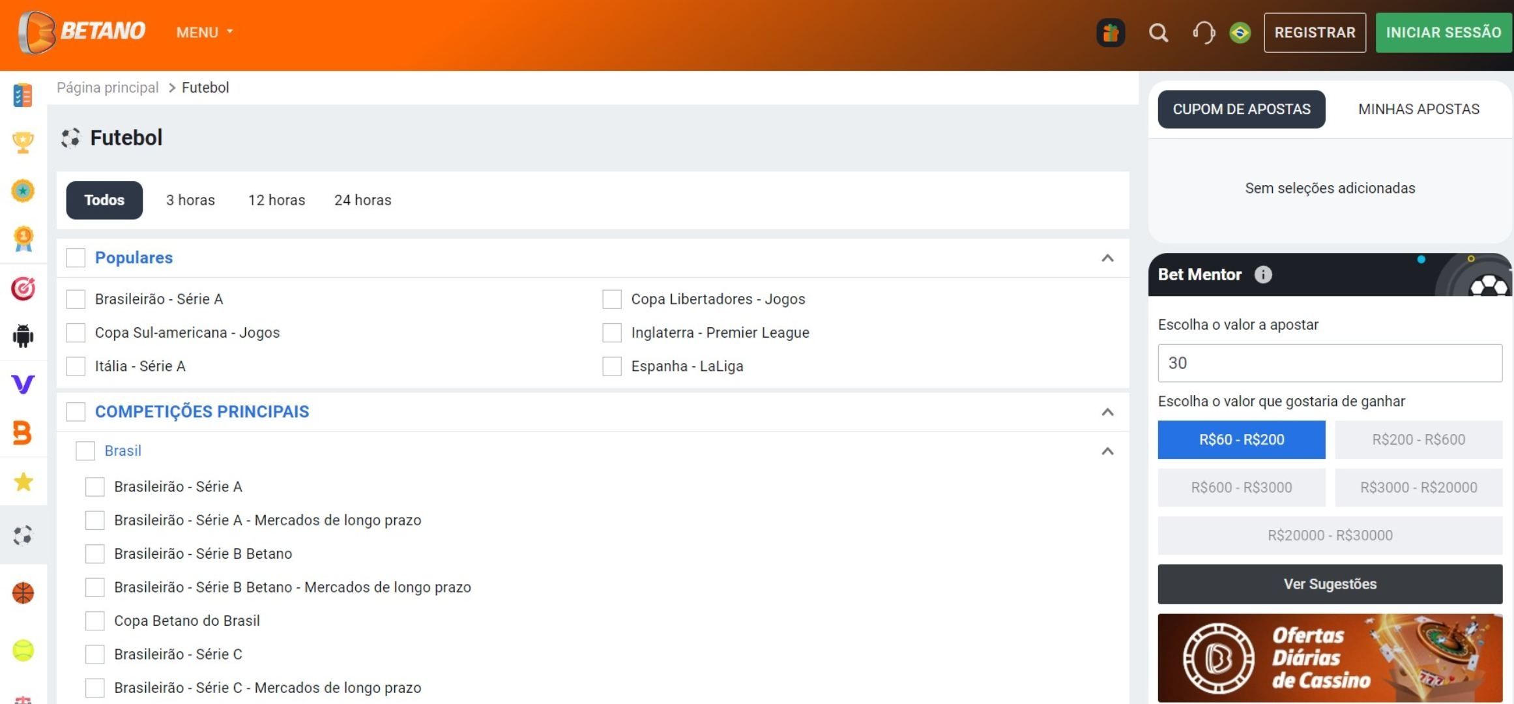Check Série A - Mercados de longo prazo
Image resolution: width=1514 pixels, height=704 pixels.
95,520
